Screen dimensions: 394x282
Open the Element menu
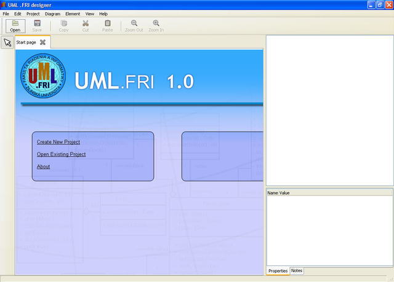pyautogui.click(x=73, y=14)
